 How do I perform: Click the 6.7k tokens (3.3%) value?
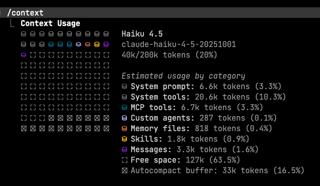[x=222, y=107]
